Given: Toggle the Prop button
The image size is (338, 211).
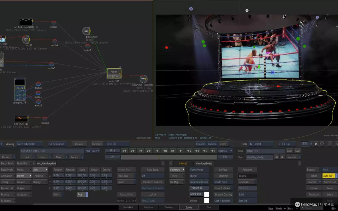Looking at the screenshot, I should (x=82, y=194).
